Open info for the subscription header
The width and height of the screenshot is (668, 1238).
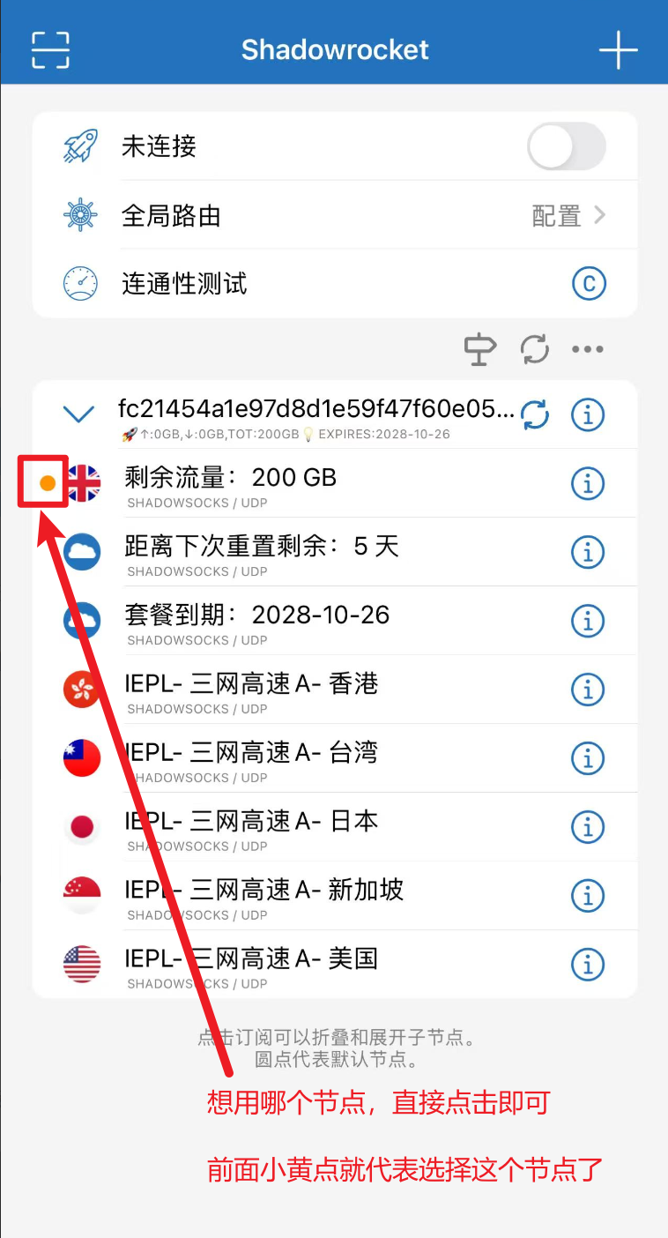point(588,414)
